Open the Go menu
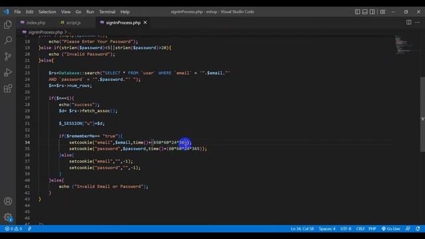 [x=78, y=12]
